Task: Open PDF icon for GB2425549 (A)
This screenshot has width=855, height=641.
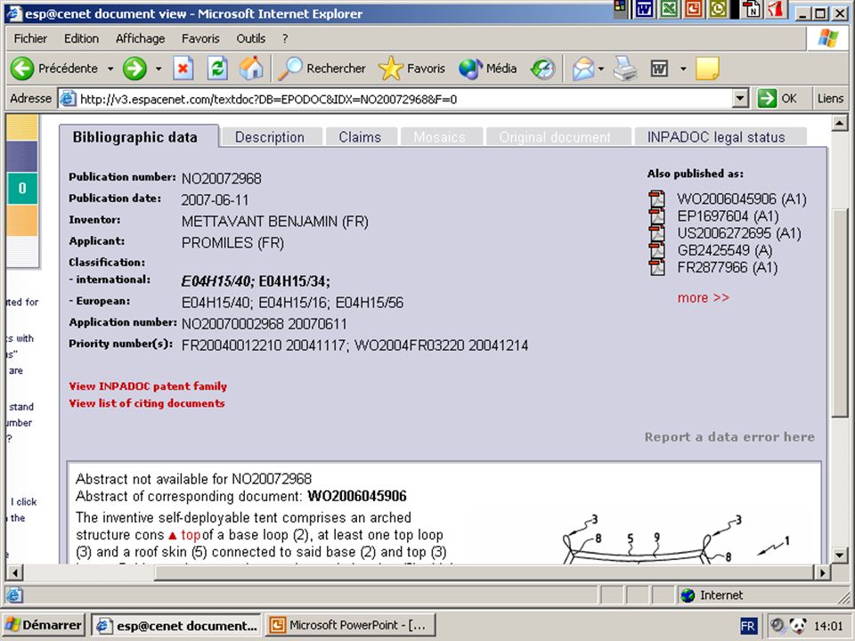Action: coord(657,250)
